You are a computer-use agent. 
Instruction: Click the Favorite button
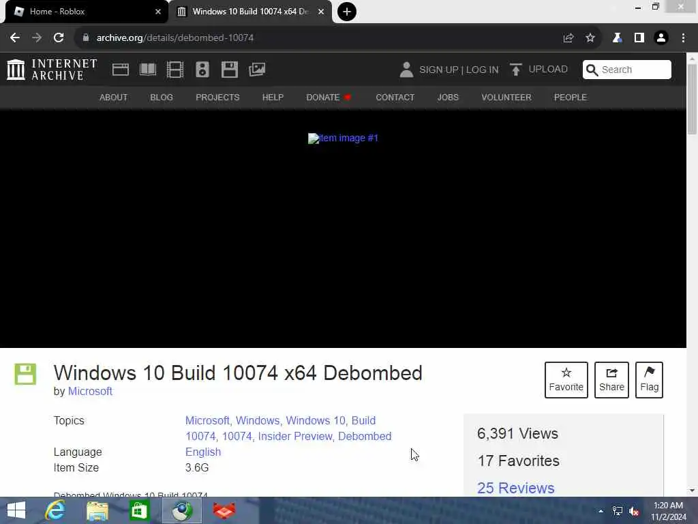tap(566, 380)
